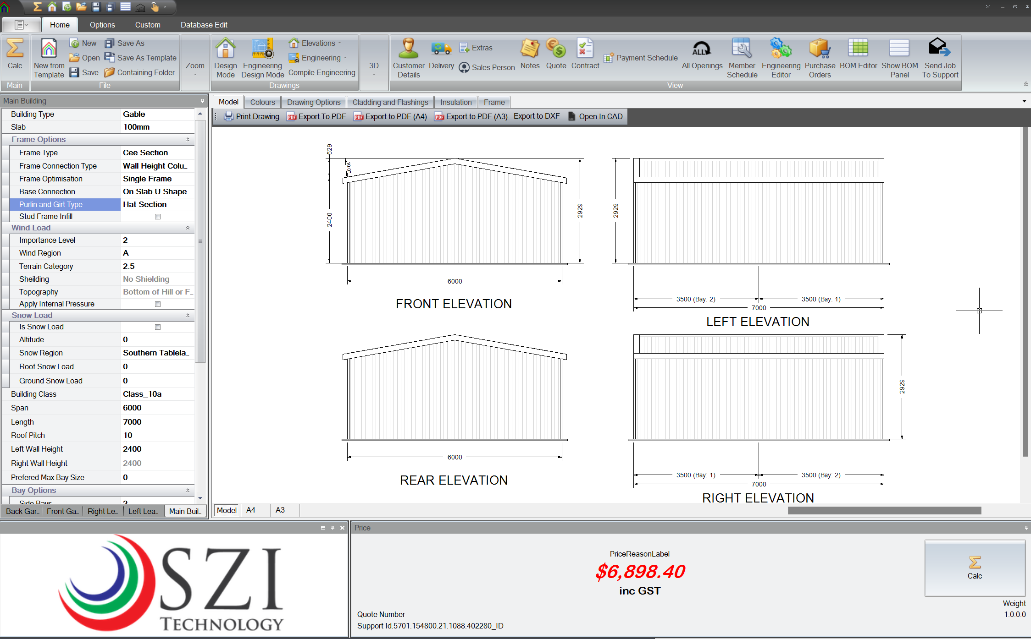Launch the Engineering Editor
This screenshot has height=639, width=1031.
click(781, 59)
